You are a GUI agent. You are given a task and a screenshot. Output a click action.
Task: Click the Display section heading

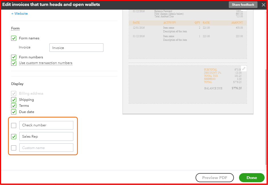click(17, 84)
